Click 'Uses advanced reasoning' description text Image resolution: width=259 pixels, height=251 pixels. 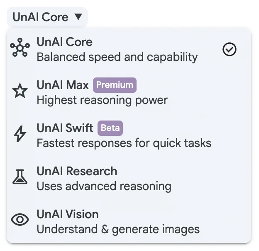tap(104, 186)
